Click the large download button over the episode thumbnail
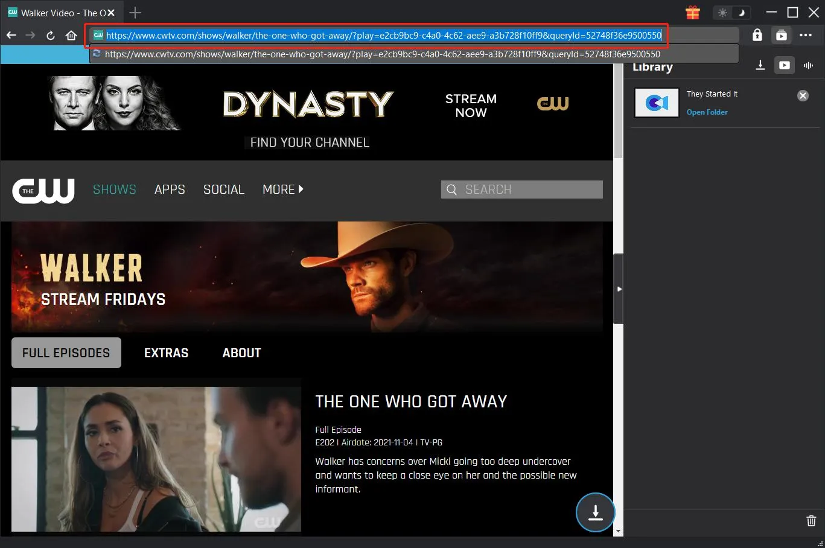The image size is (825, 548). 595,512
